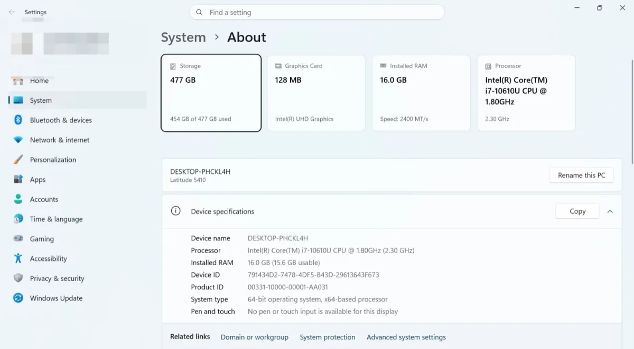
Task: Select the Storage 477 GB card
Action: pos(211,93)
